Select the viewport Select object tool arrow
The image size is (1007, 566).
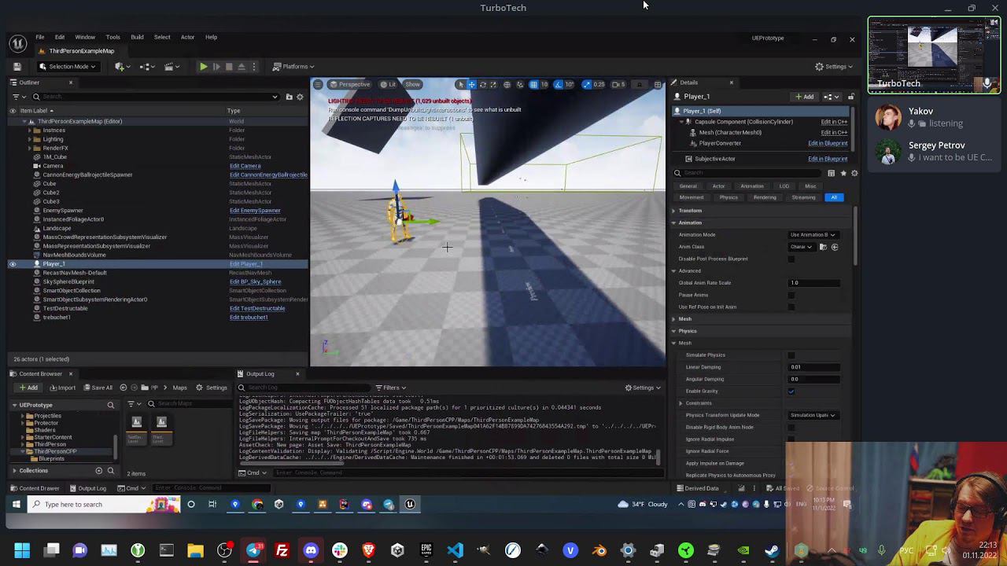coord(461,84)
